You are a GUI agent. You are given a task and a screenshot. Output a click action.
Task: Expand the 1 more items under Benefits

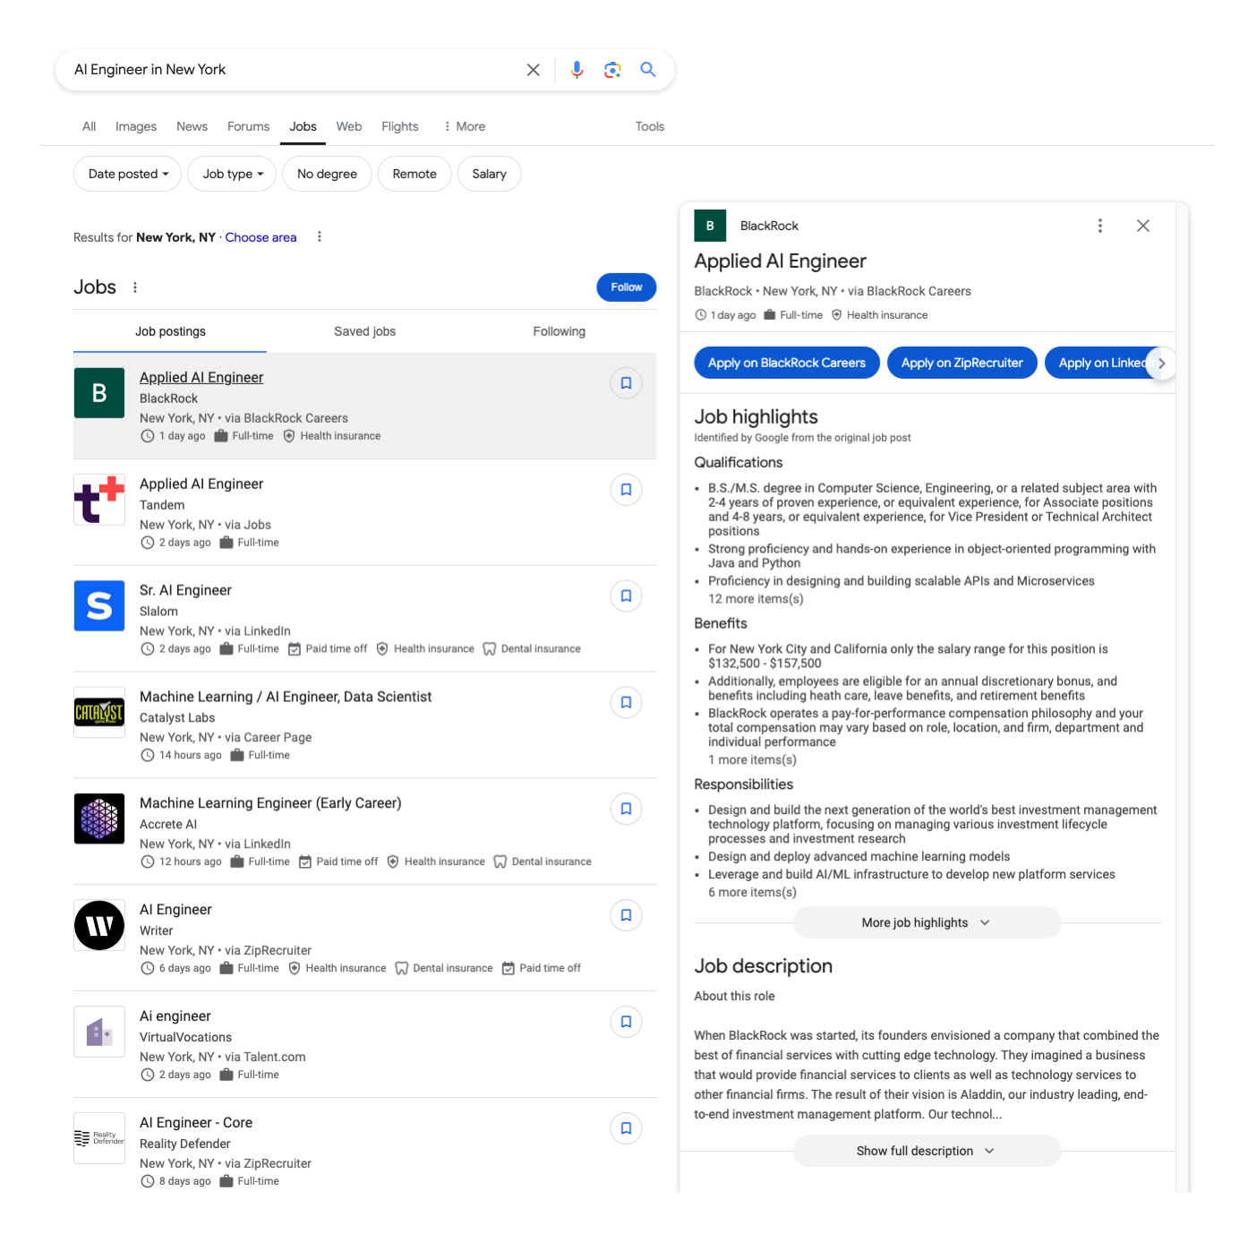[x=752, y=760]
